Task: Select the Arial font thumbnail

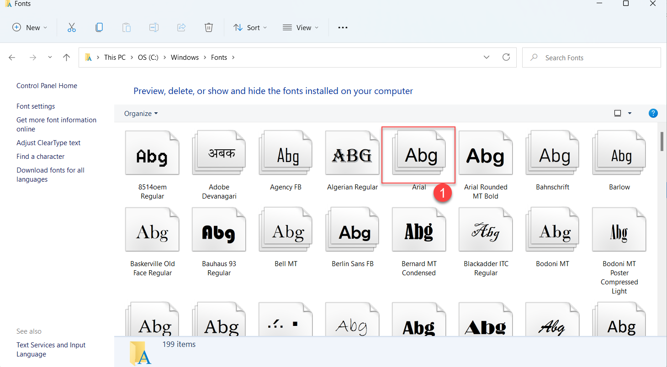Action: 418,155
